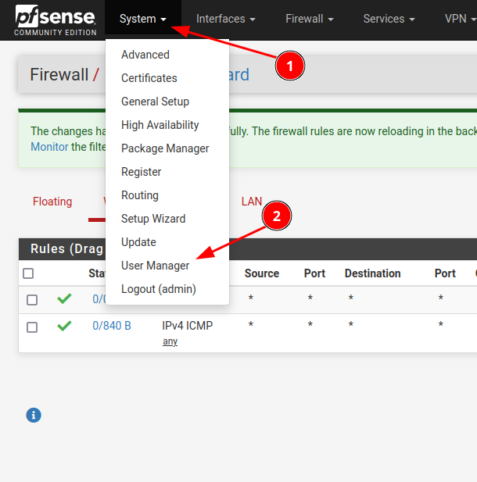Click the blue info icon below rules

coord(33,415)
